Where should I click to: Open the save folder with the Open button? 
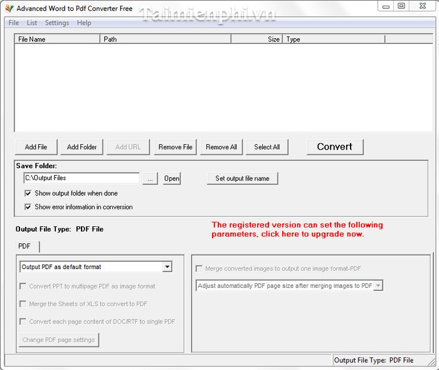click(172, 179)
